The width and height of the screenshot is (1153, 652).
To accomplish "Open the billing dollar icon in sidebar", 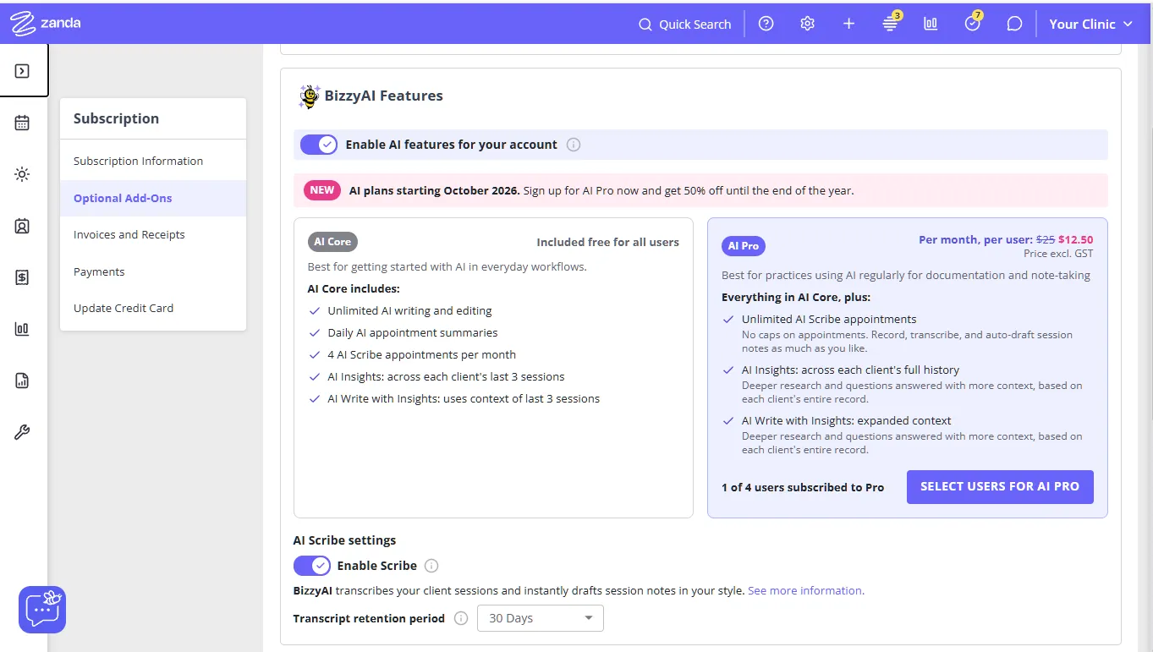I will 22,277.
